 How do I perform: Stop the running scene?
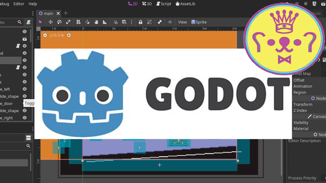click(x=306, y=4)
